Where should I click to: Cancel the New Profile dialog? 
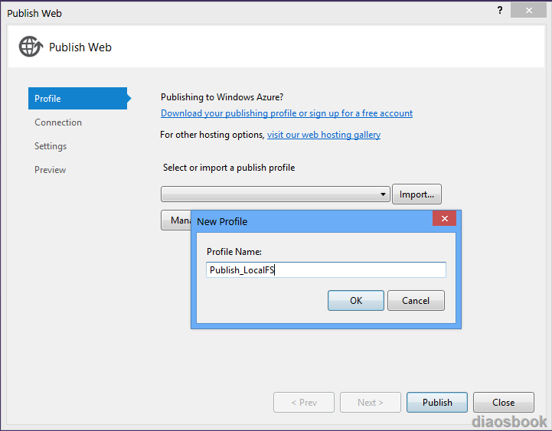point(416,300)
